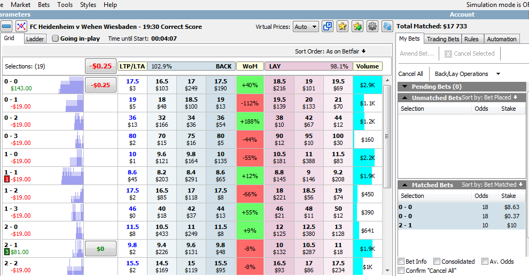Collapse the Pending Bets section
This screenshot has height=276, width=529.
tap(405, 87)
